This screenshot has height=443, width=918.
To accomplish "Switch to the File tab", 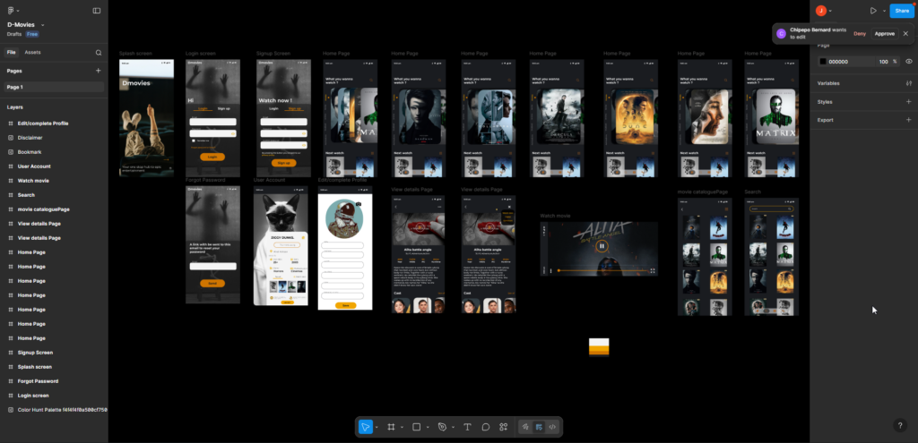I will (11, 53).
